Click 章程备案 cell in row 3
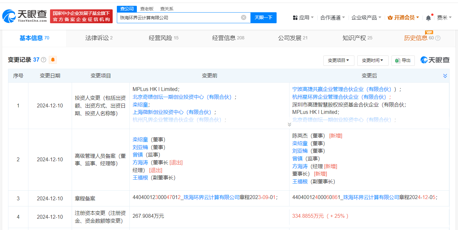Viewport: 458px width, 230px height. [85, 199]
